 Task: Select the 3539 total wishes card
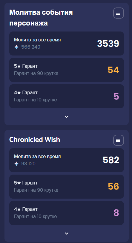tap(67, 43)
